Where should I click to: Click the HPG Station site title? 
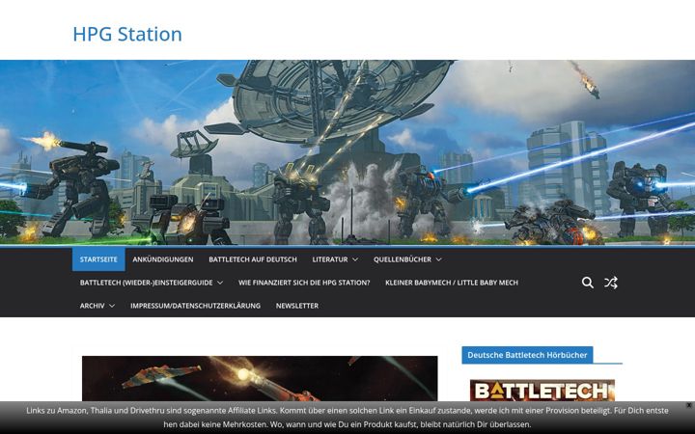pyautogui.click(x=127, y=34)
